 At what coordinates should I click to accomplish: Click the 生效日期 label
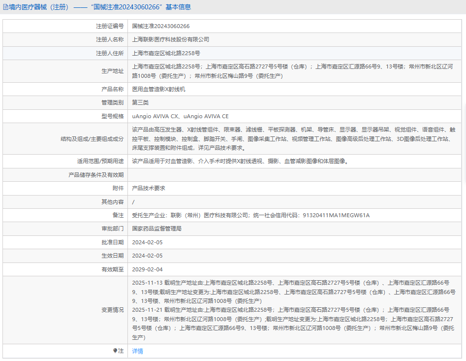pyautogui.click(x=112, y=256)
